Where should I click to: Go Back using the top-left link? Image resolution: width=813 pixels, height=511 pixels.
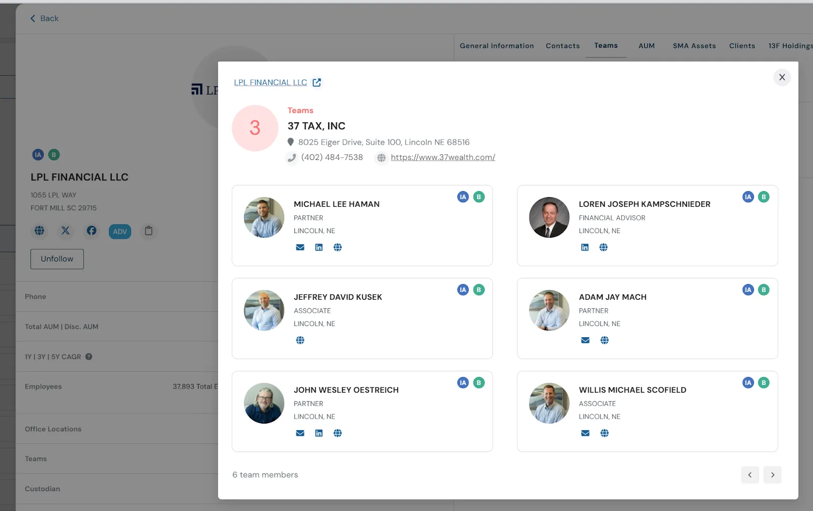click(44, 18)
